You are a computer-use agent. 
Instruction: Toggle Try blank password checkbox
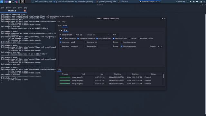coord(61,39)
